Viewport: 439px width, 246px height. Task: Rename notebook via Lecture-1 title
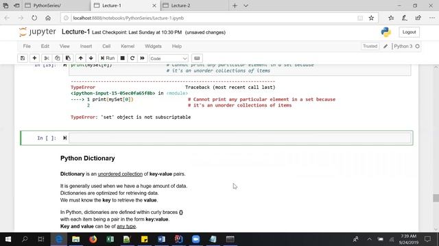coord(75,32)
